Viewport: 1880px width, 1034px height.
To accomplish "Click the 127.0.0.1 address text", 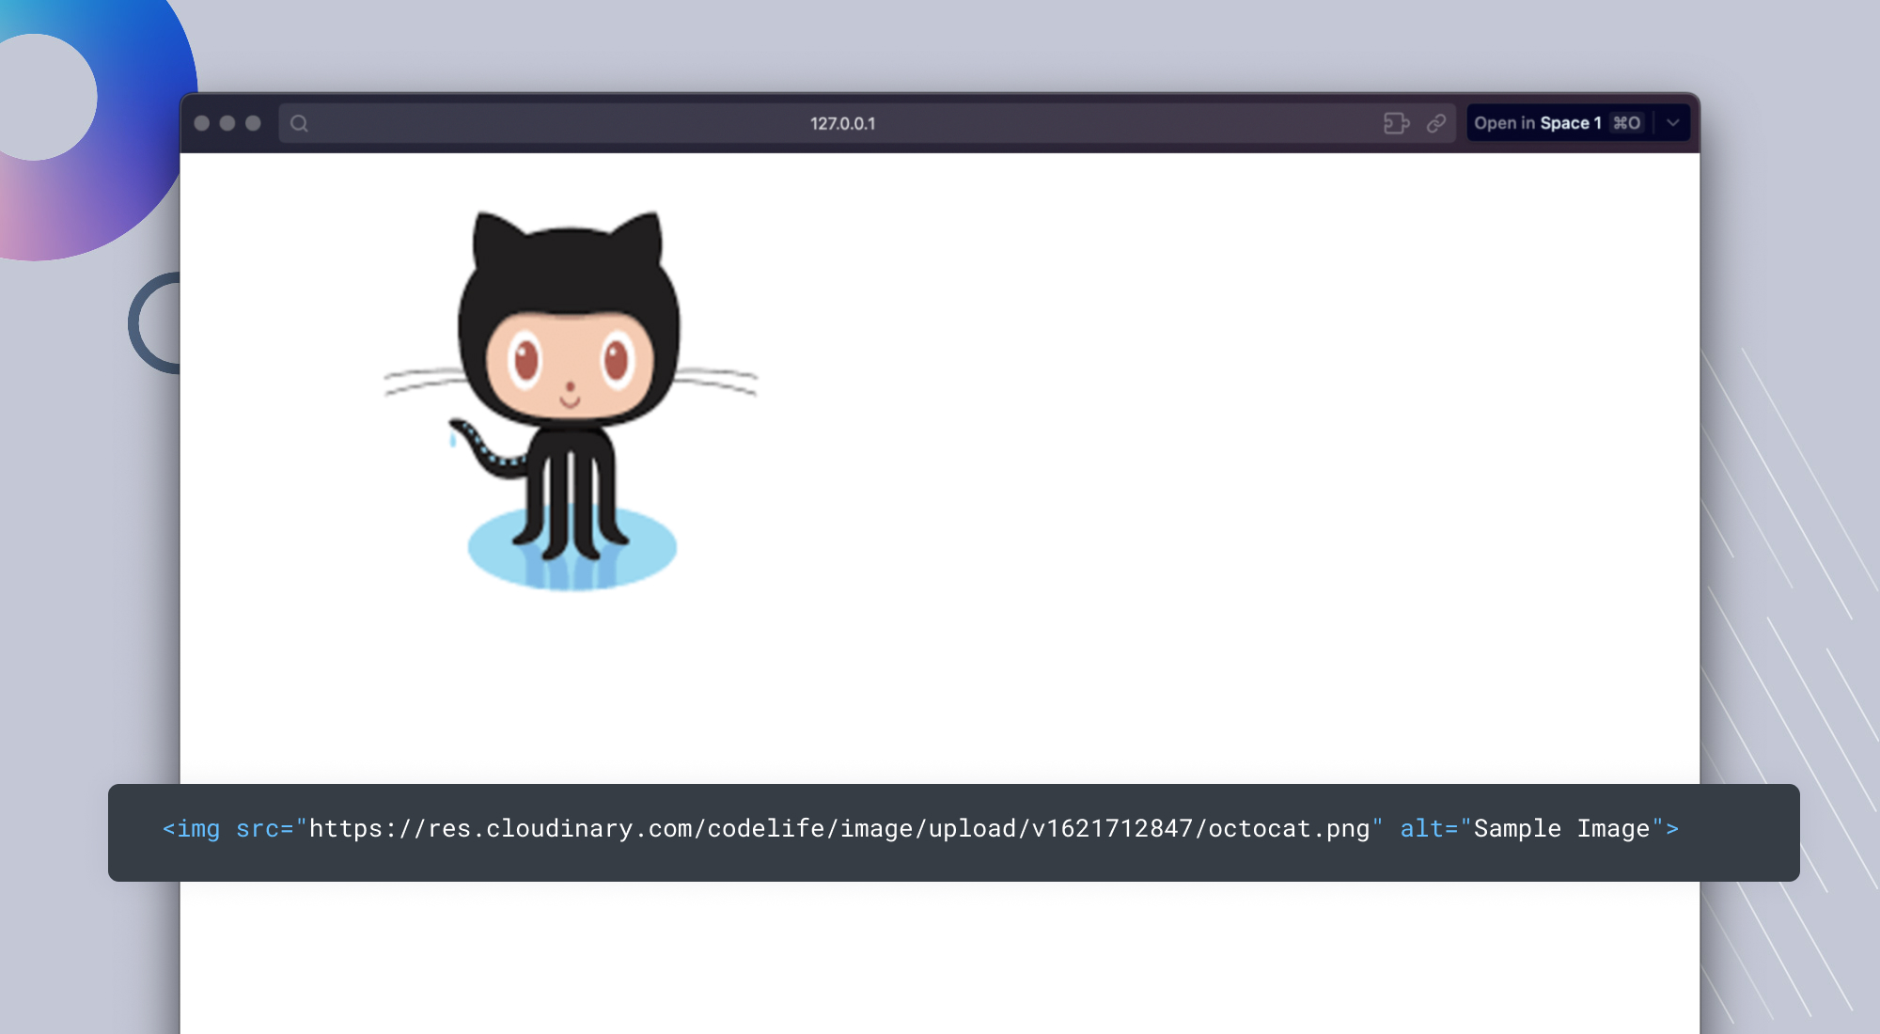I will point(842,123).
